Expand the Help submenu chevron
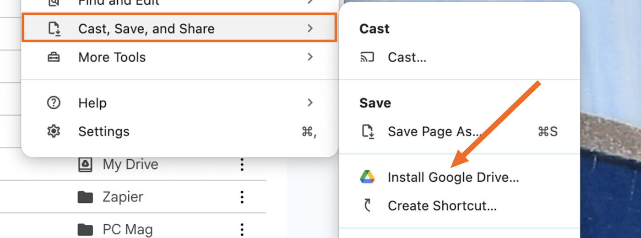Viewport: 641px width, 238px height. [310, 103]
